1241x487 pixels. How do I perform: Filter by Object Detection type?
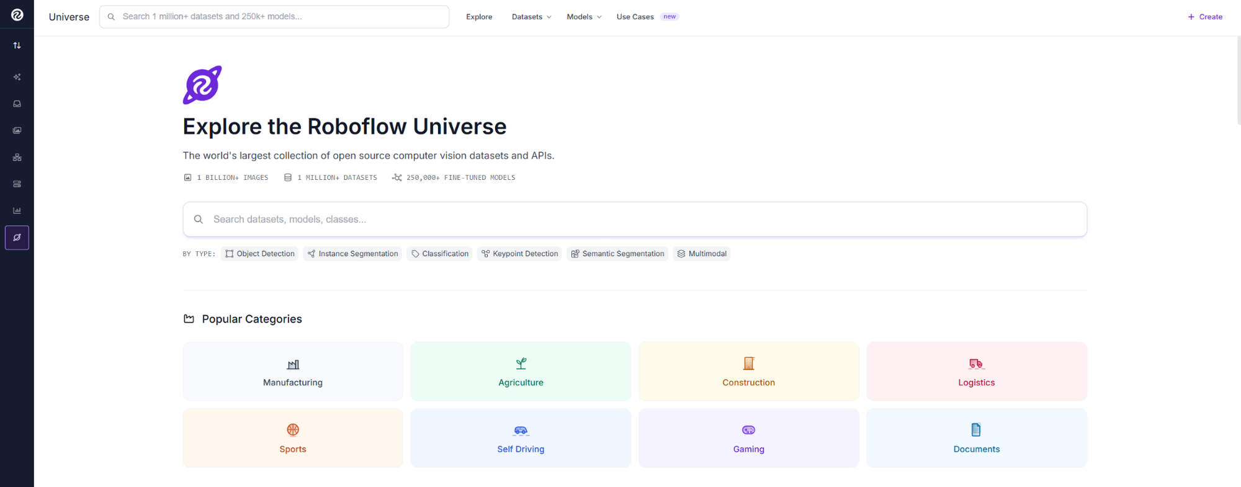pos(259,254)
